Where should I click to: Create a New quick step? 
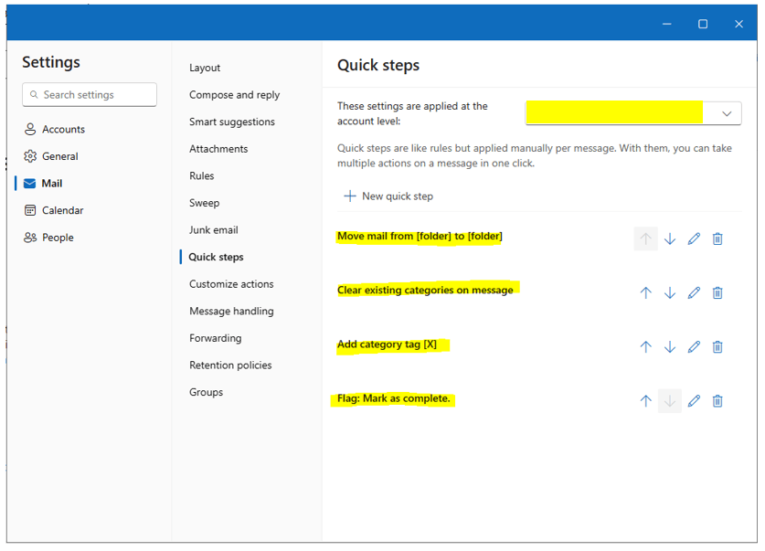click(388, 196)
